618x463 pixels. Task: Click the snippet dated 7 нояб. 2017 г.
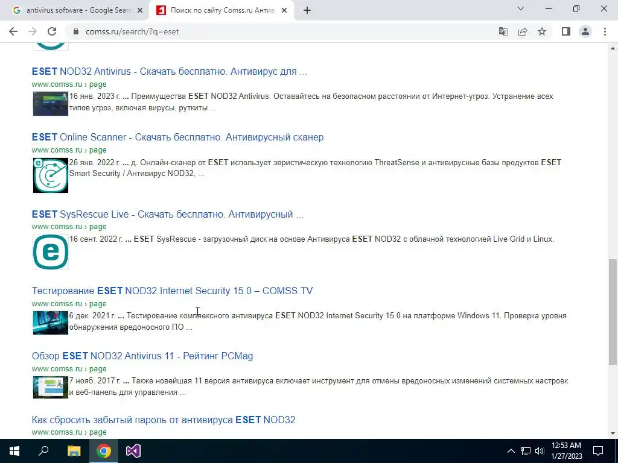pyautogui.click(x=319, y=386)
